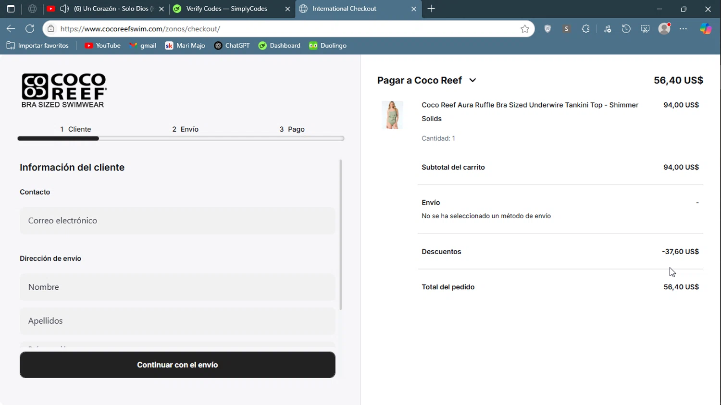Image resolution: width=721 pixels, height=405 pixels.
Task: Open the YouTube bookmark
Action: pyautogui.click(x=102, y=46)
